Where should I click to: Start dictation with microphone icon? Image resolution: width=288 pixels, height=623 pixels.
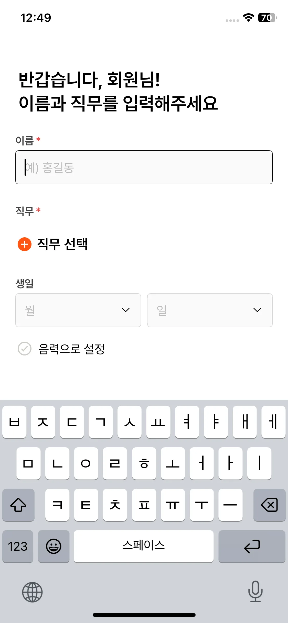(x=255, y=592)
